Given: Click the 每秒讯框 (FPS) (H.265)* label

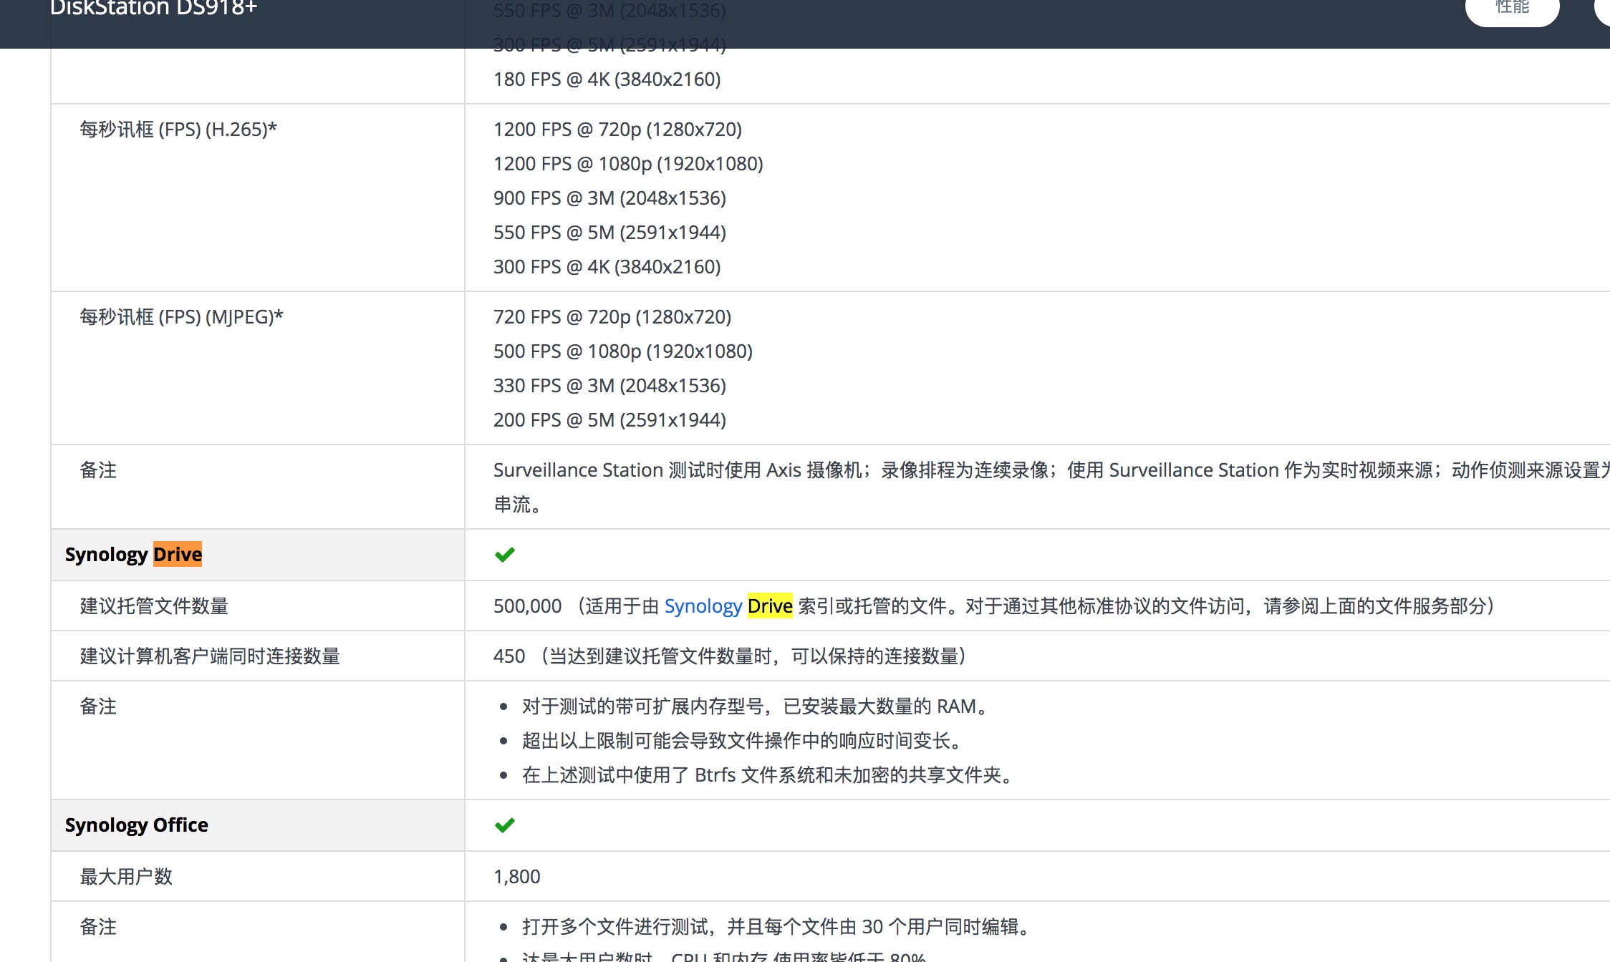Looking at the screenshot, I should coord(178,130).
